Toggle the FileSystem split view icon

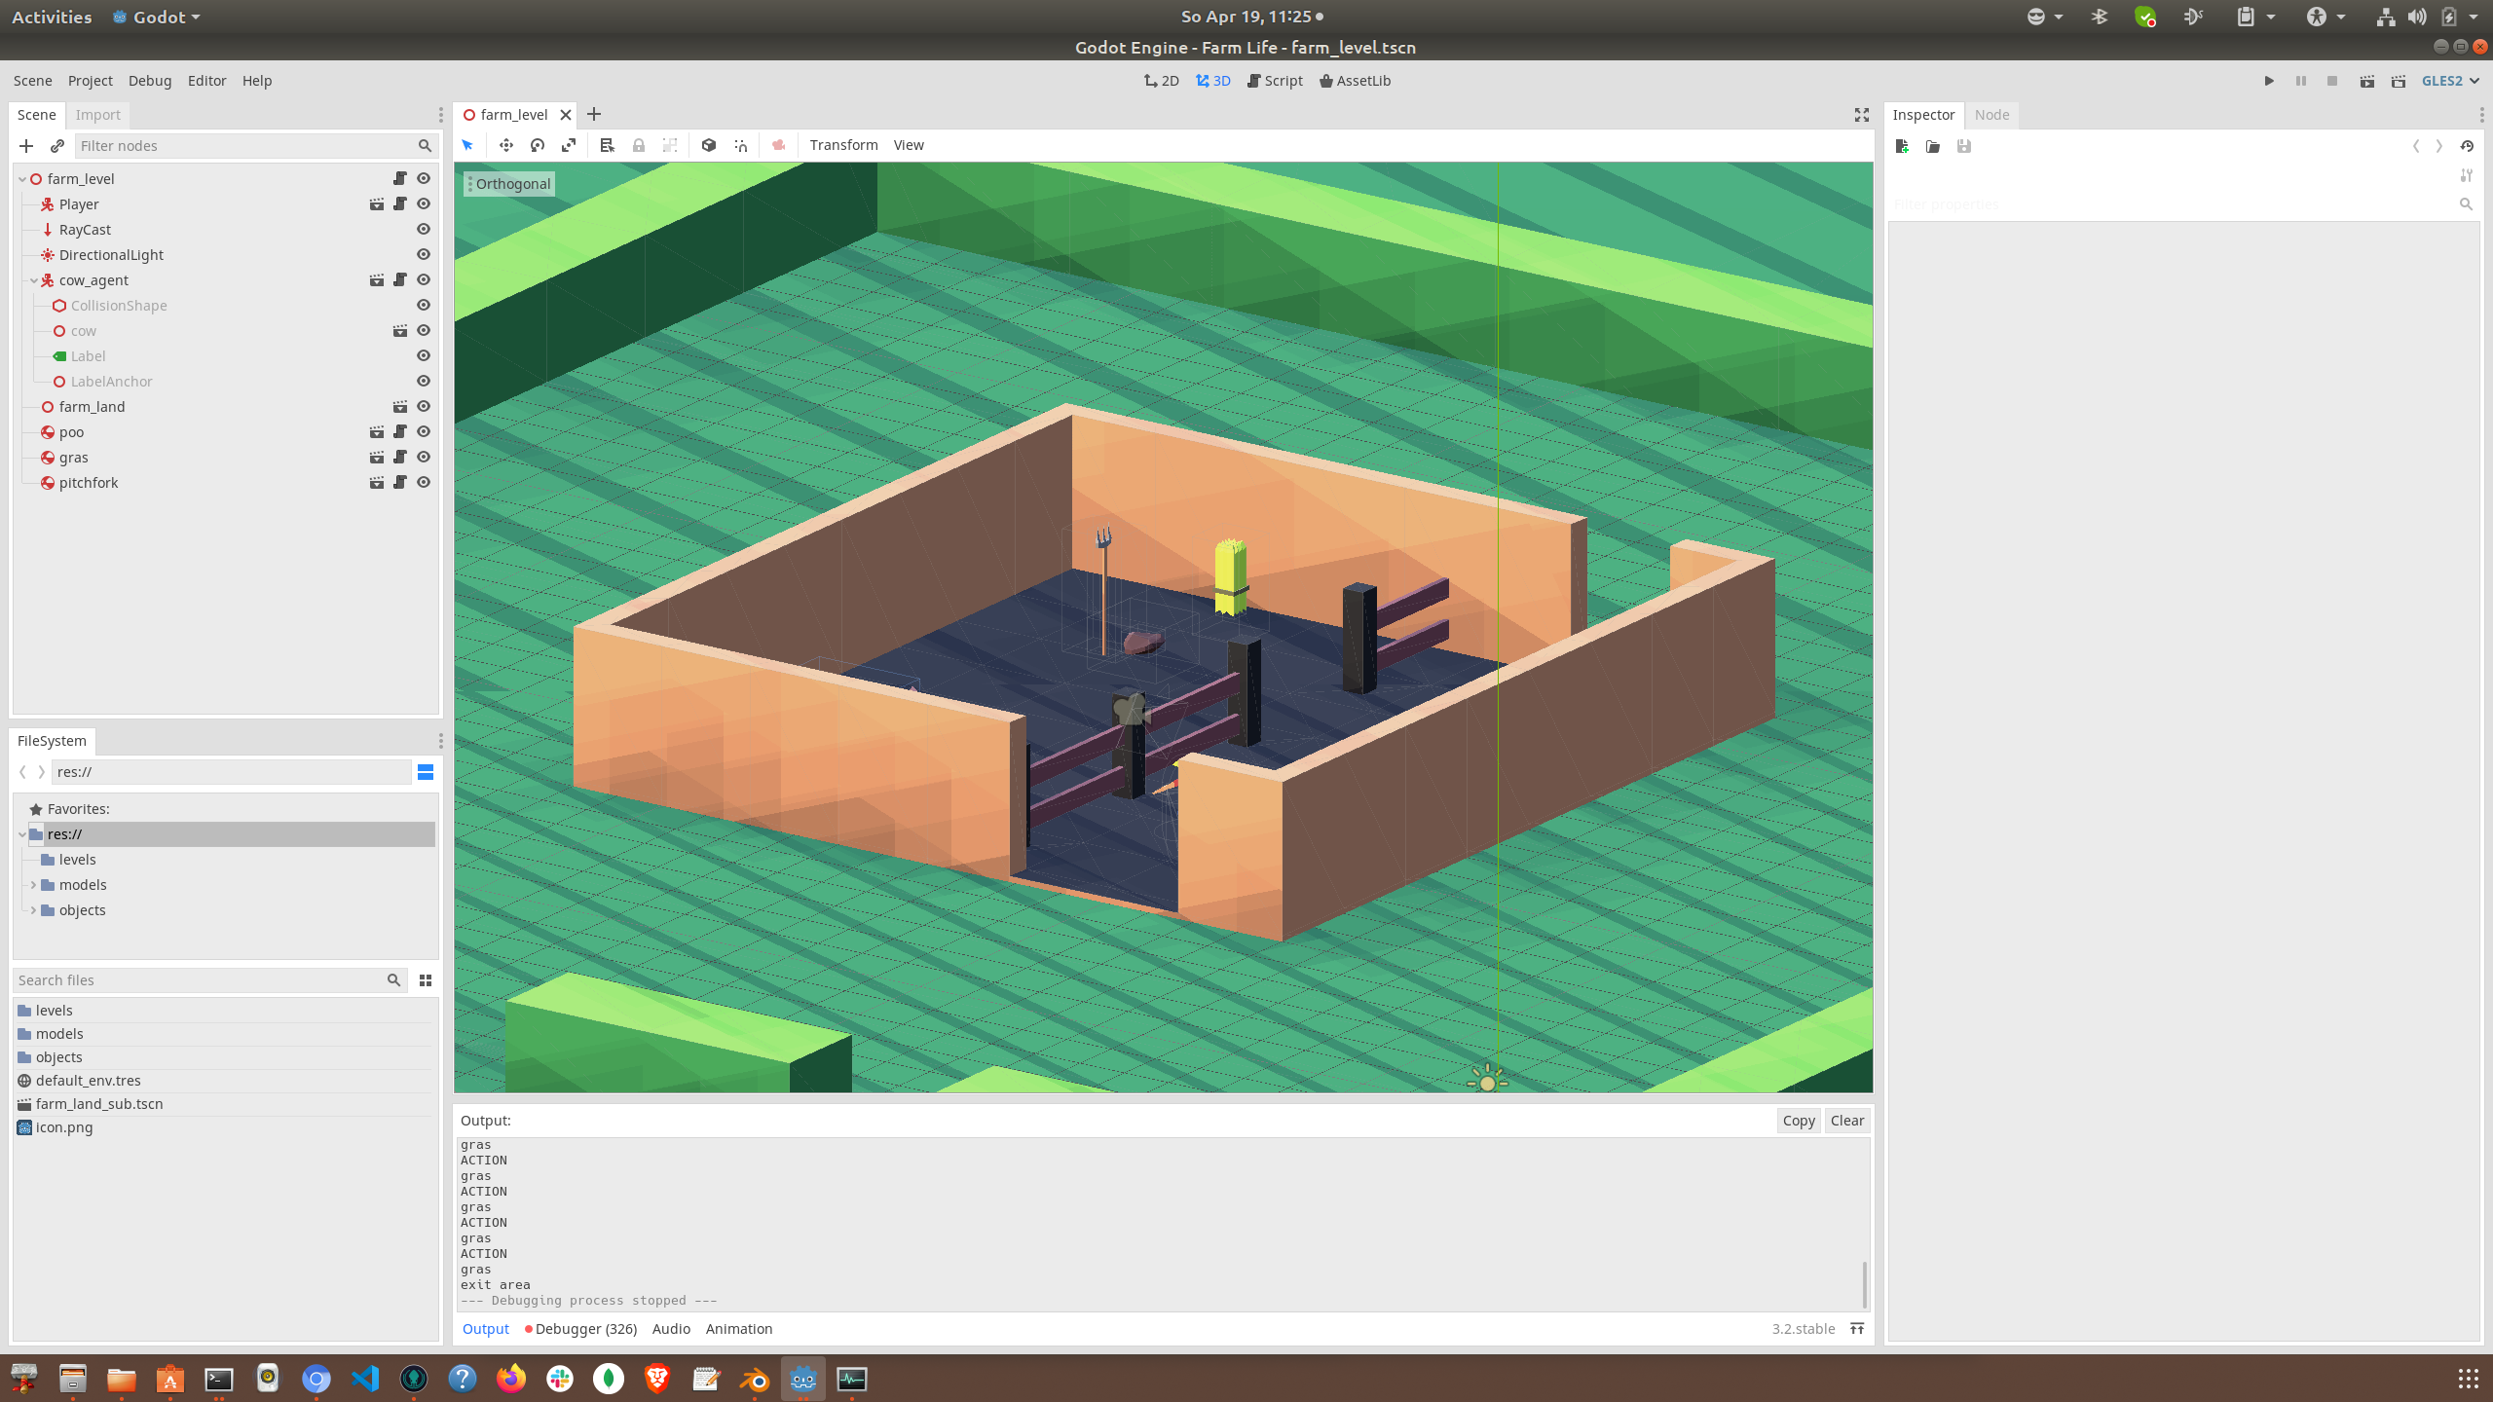[426, 772]
